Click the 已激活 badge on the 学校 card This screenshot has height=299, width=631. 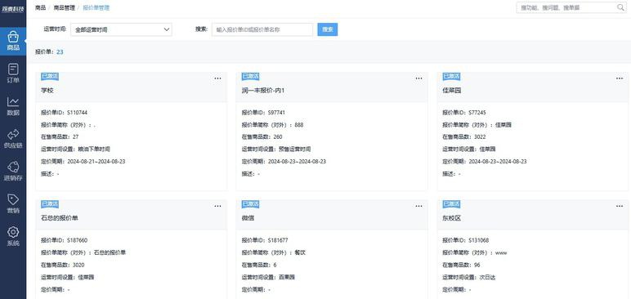[x=50, y=77]
